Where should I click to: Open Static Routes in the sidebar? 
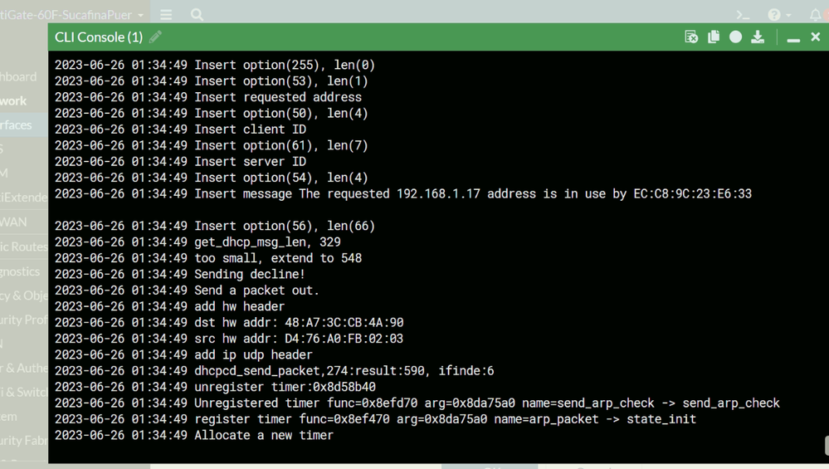click(21, 247)
